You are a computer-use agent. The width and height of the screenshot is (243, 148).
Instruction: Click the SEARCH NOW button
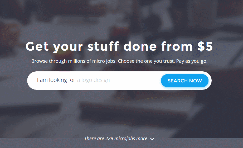pyautogui.click(x=185, y=81)
